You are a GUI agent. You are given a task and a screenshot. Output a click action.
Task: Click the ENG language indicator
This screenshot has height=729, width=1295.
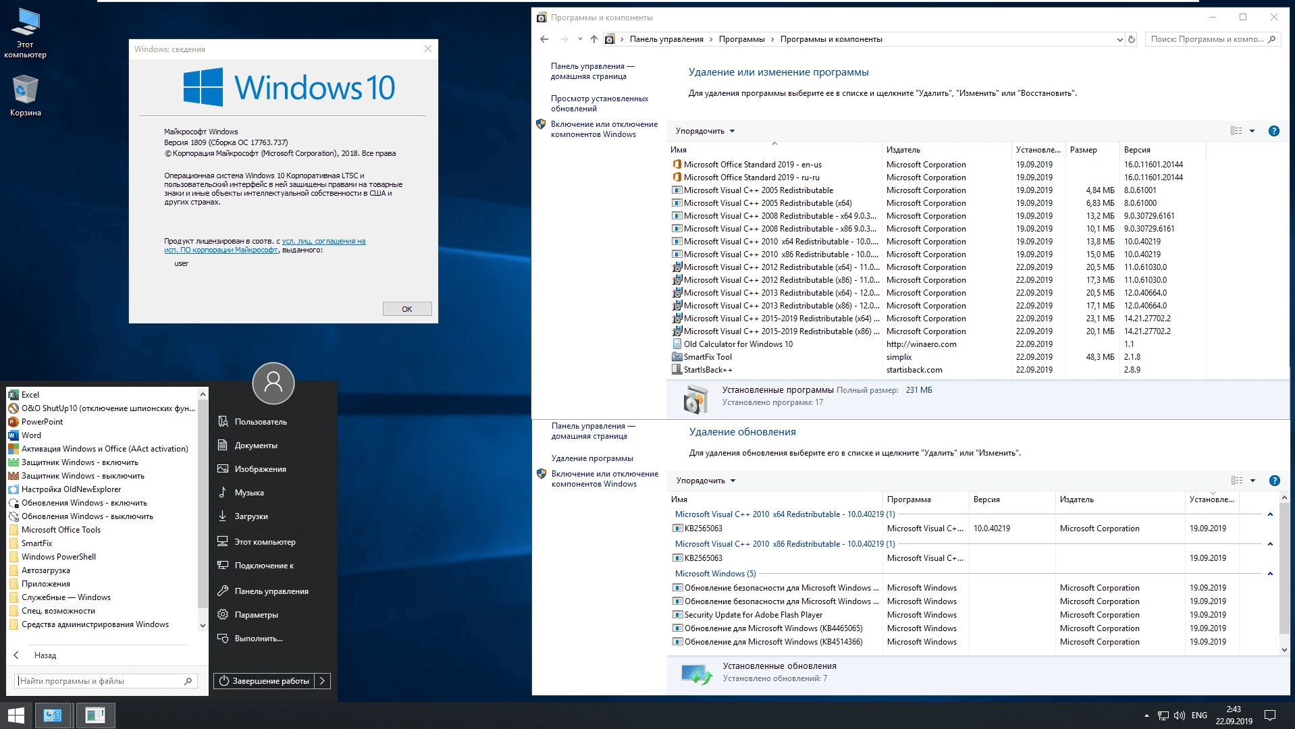1199,715
